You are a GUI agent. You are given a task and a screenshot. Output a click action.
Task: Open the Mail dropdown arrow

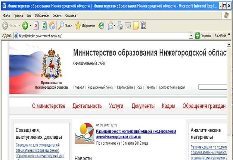point(115,25)
